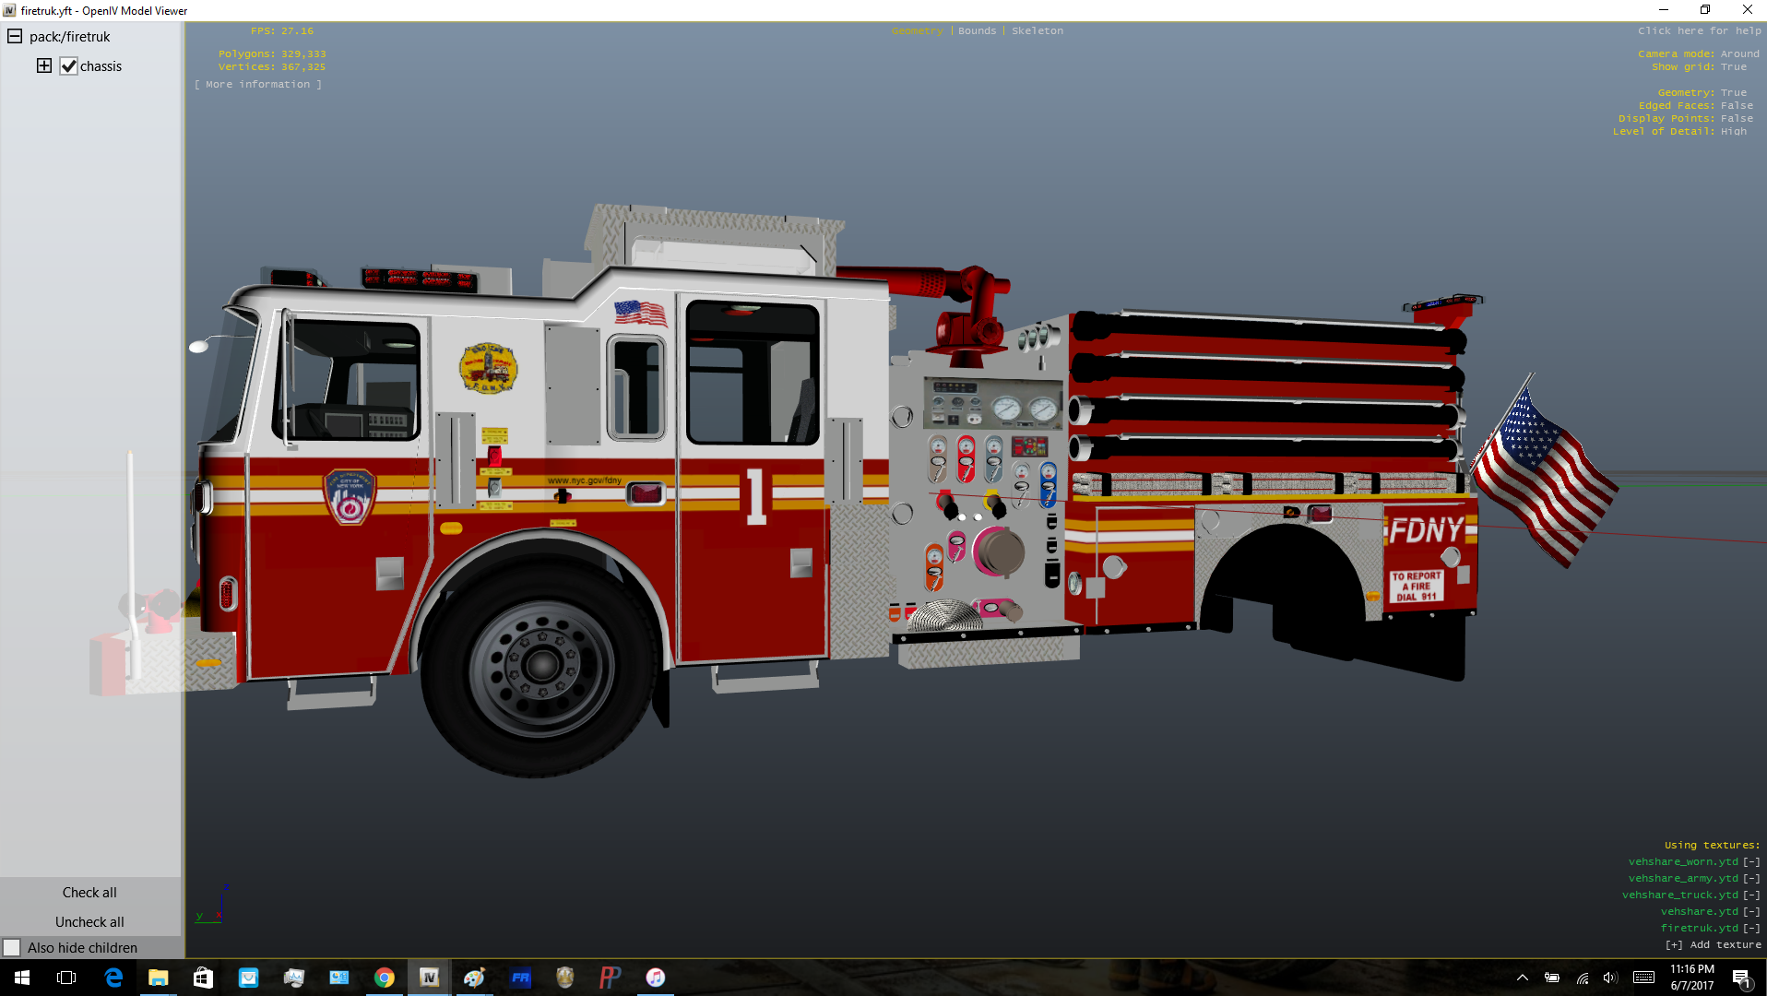Remove the vehshare_army.ytd texture

tap(1750, 878)
